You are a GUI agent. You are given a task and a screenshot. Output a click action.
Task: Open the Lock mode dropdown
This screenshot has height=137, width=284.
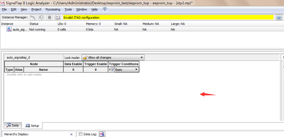113,57
